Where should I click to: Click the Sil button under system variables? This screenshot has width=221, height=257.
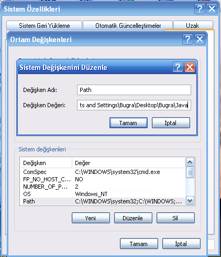(x=175, y=218)
